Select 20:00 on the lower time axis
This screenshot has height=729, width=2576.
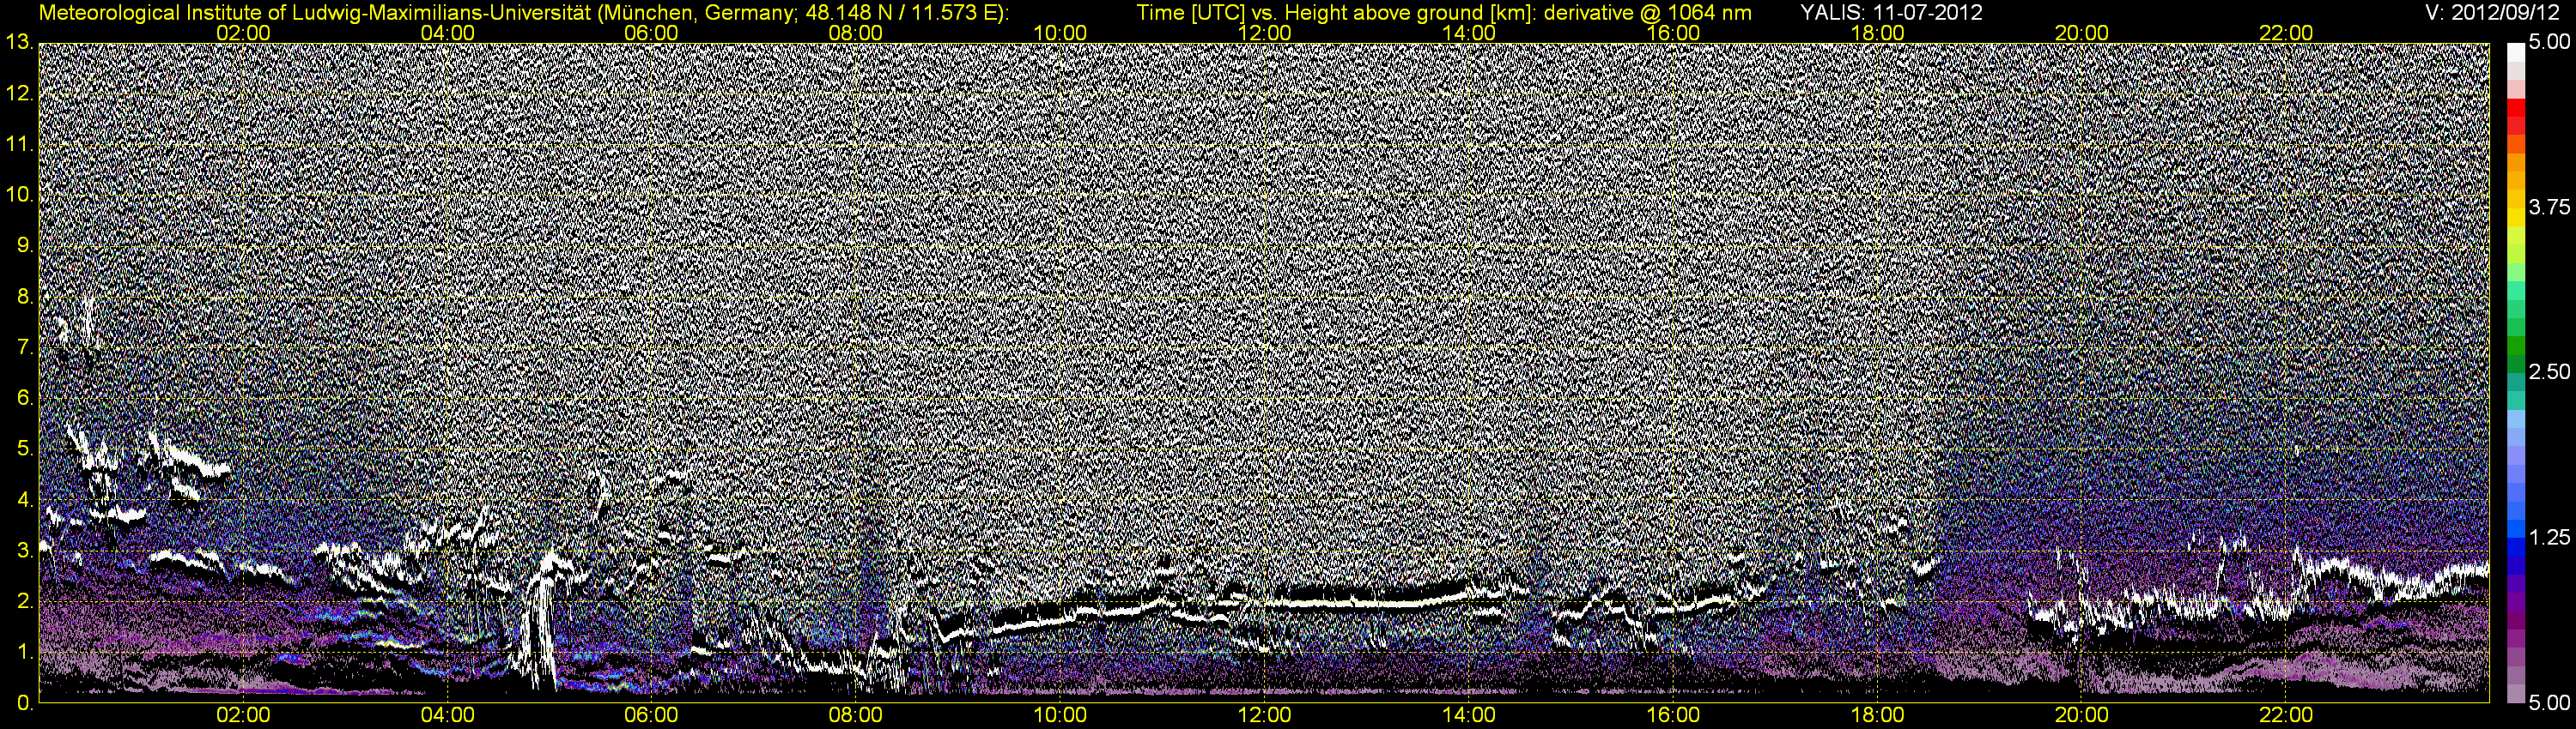click(x=2082, y=716)
